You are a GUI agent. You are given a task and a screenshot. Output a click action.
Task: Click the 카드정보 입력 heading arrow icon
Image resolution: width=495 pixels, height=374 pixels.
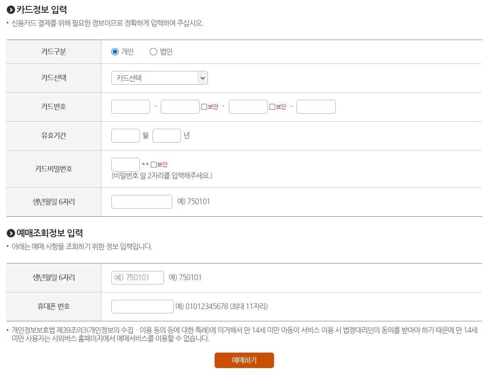click(11, 10)
